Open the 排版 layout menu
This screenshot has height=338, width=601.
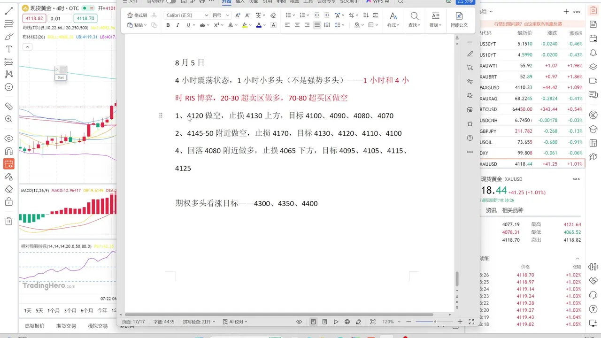click(x=436, y=20)
